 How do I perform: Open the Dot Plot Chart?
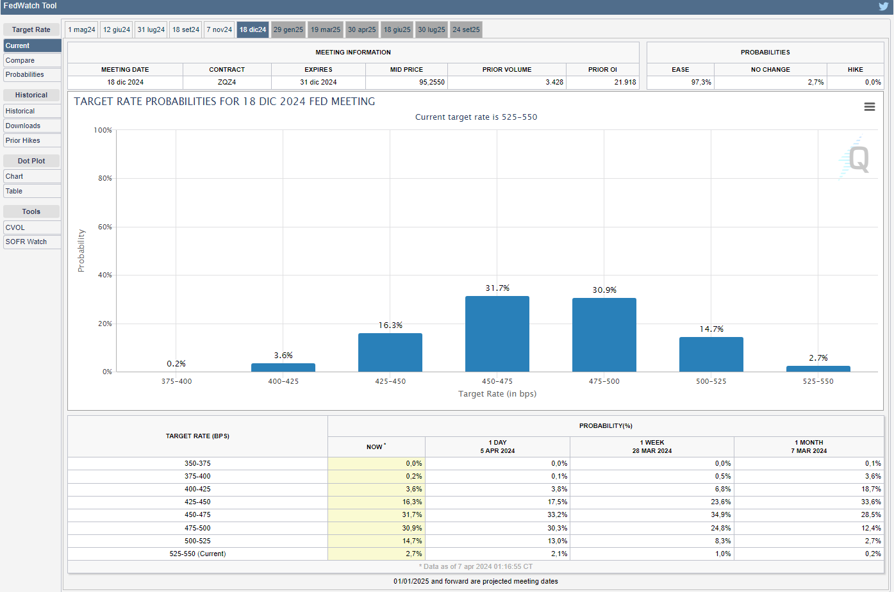pyautogui.click(x=31, y=176)
